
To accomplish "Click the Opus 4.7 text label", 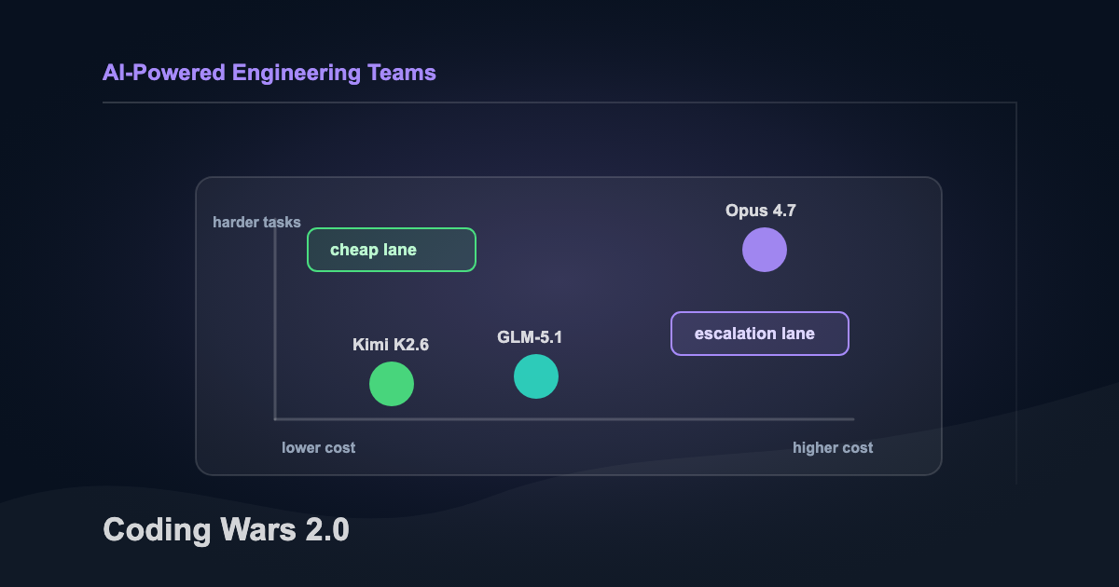I will click(761, 211).
